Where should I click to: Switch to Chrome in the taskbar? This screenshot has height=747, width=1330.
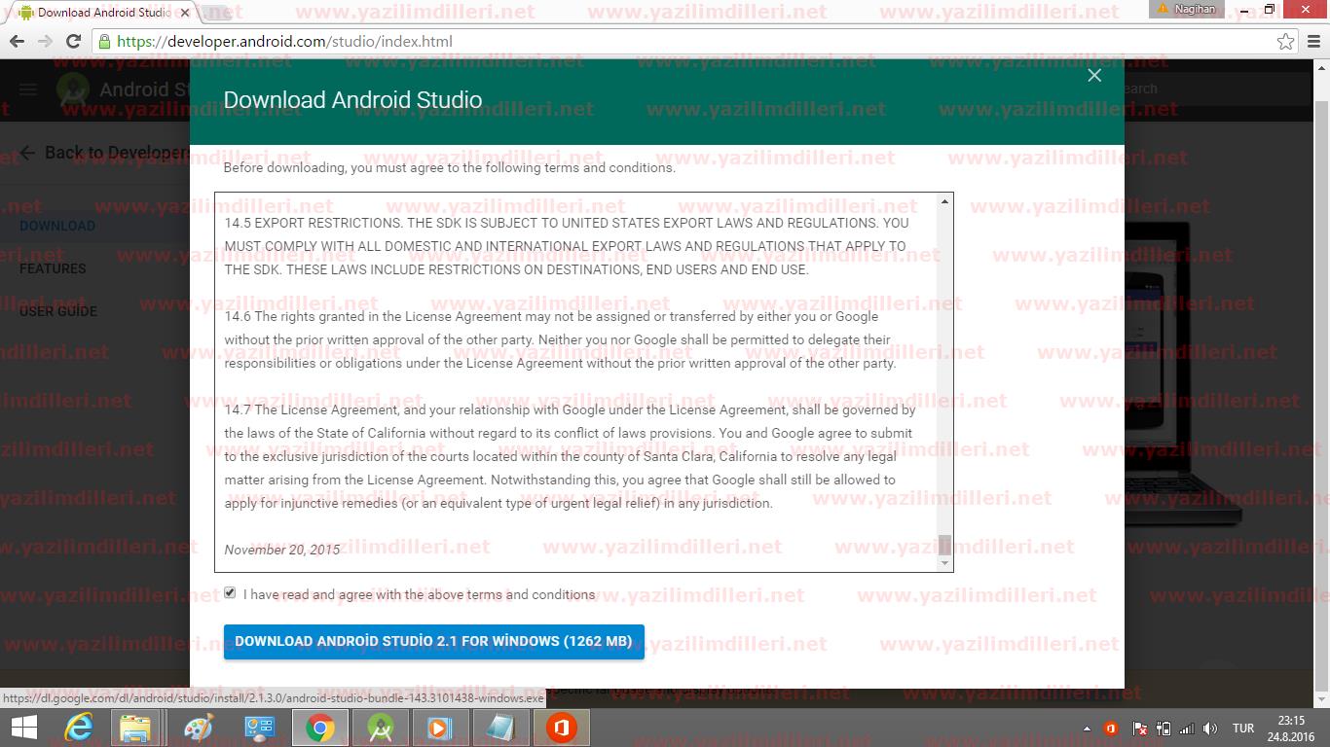[x=320, y=728]
